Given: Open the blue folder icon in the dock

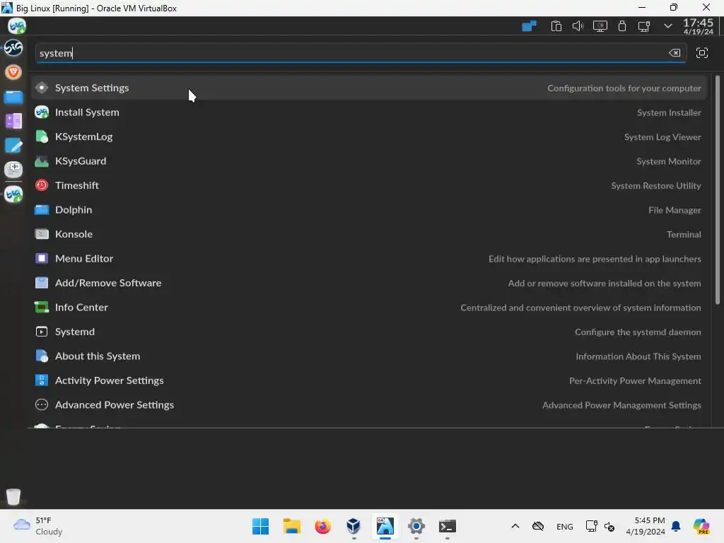Looking at the screenshot, I should point(13,97).
